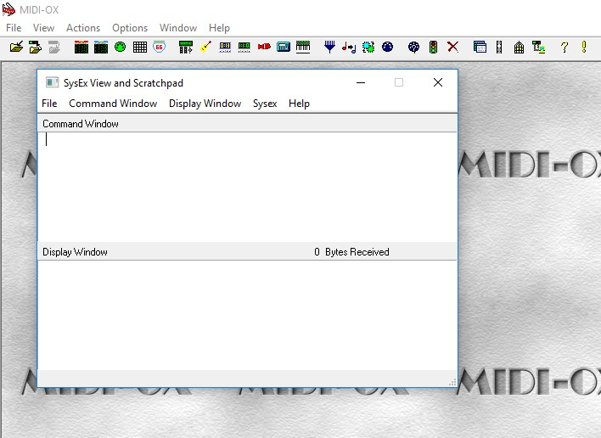Click the SysEx window resize grip
Image resolution: width=601 pixels, height=438 pixels.
pos(452,382)
